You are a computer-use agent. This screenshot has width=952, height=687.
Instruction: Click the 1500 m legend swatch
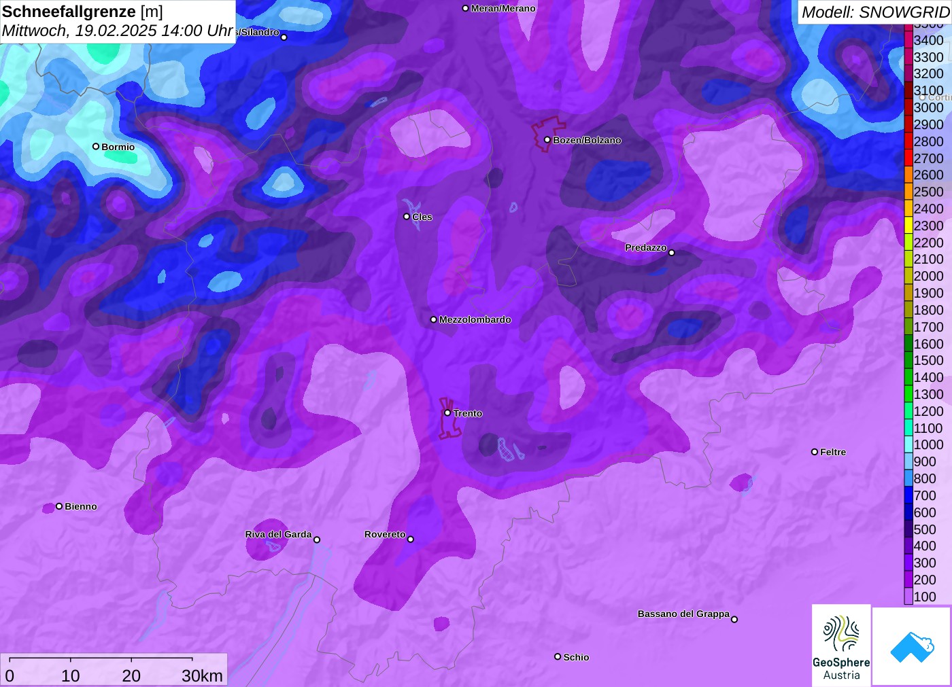coord(908,360)
